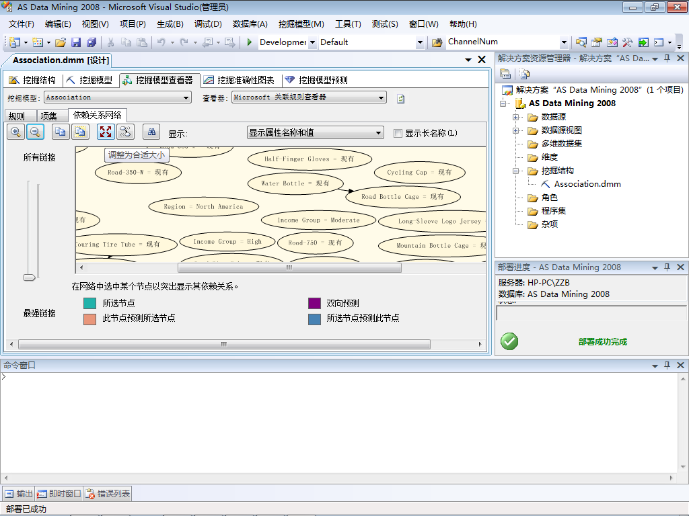Click the Region = North America node

pyautogui.click(x=203, y=207)
